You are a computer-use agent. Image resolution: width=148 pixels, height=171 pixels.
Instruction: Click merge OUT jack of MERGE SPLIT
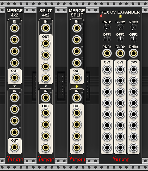click(77, 78)
